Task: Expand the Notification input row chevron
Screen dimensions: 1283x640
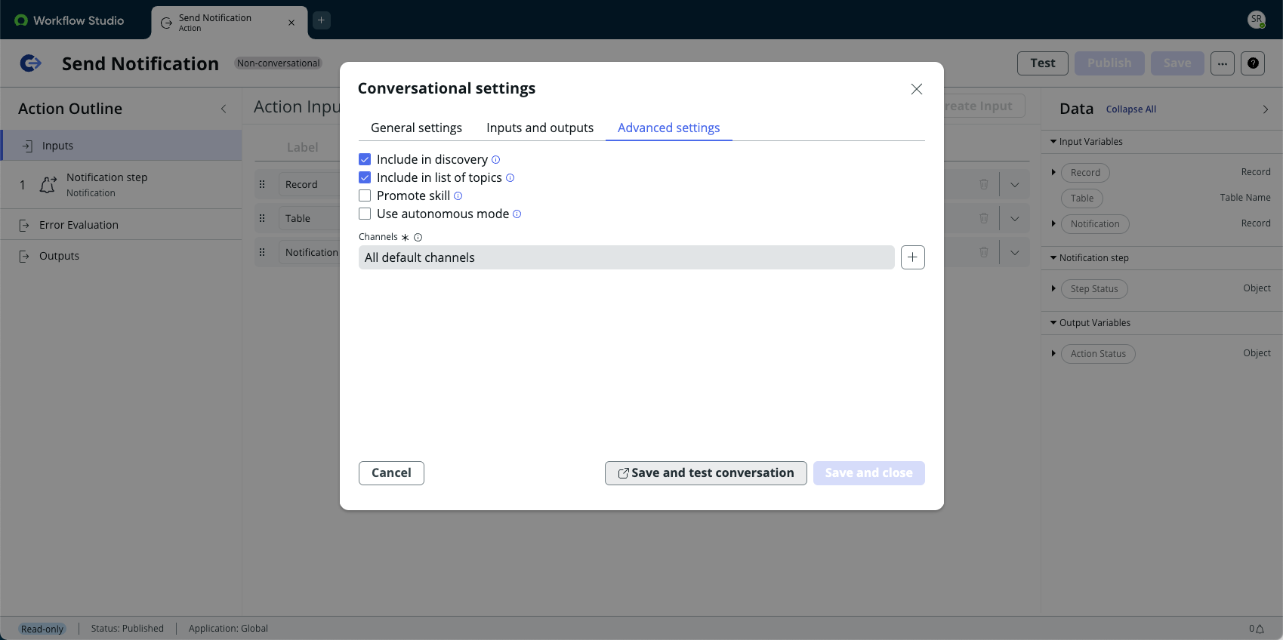Action: [1014, 252]
